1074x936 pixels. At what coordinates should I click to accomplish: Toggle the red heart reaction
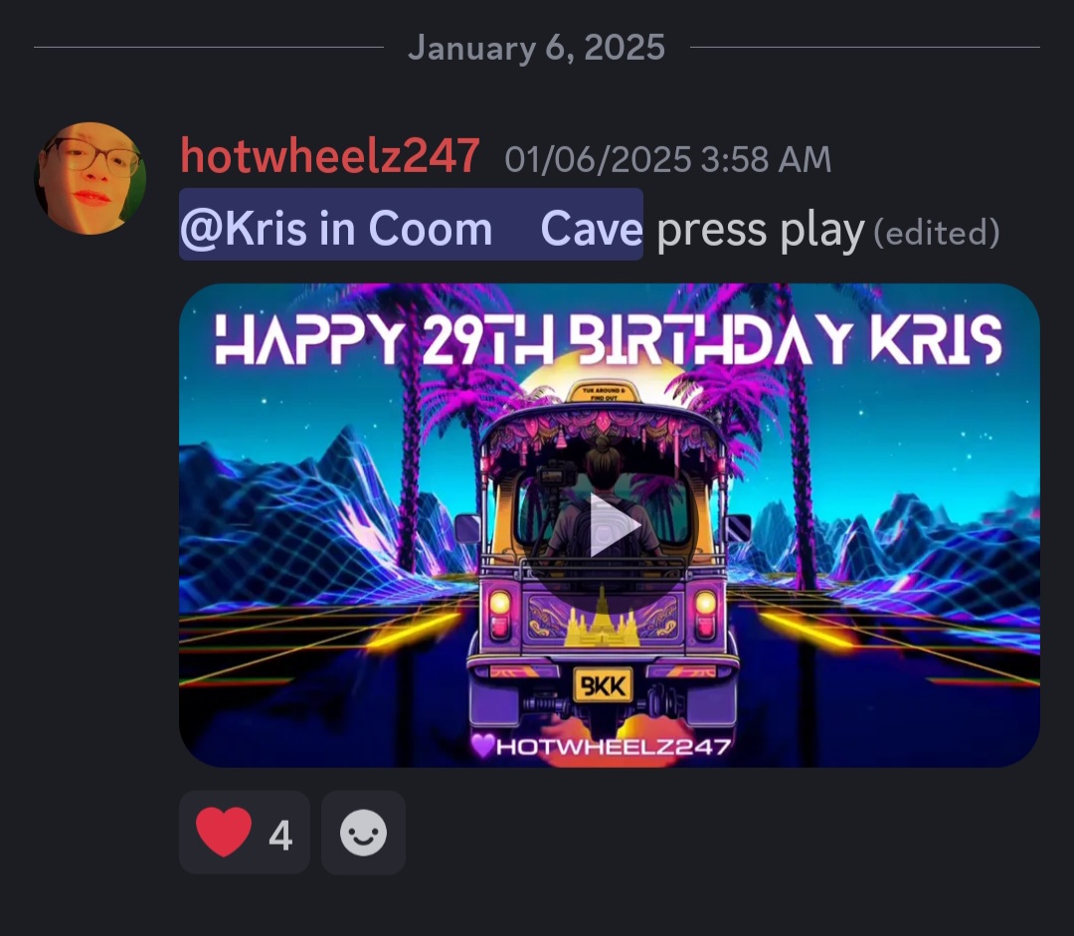click(x=245, y=833)
